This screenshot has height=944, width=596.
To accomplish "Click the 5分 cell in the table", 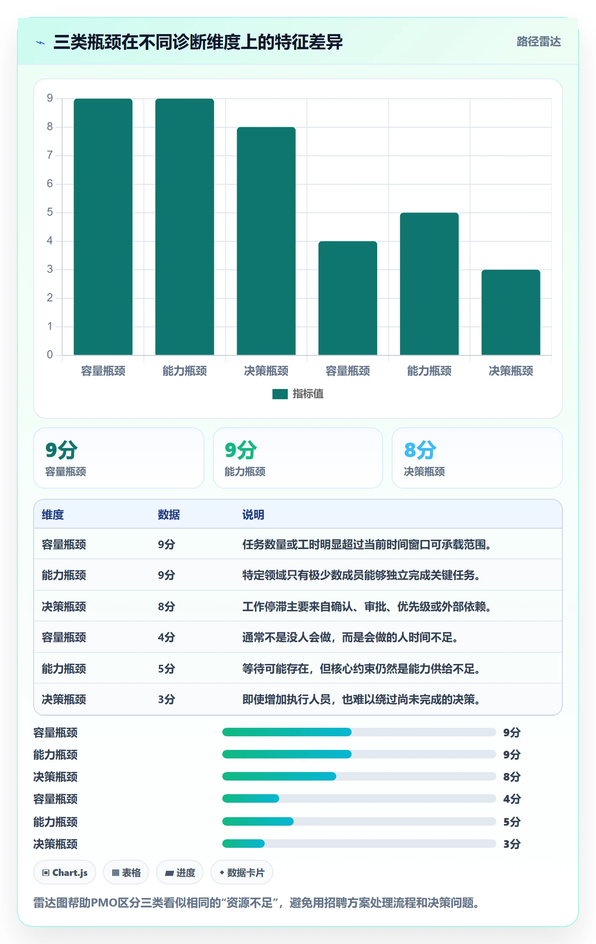I will click(x=166, y=669).
